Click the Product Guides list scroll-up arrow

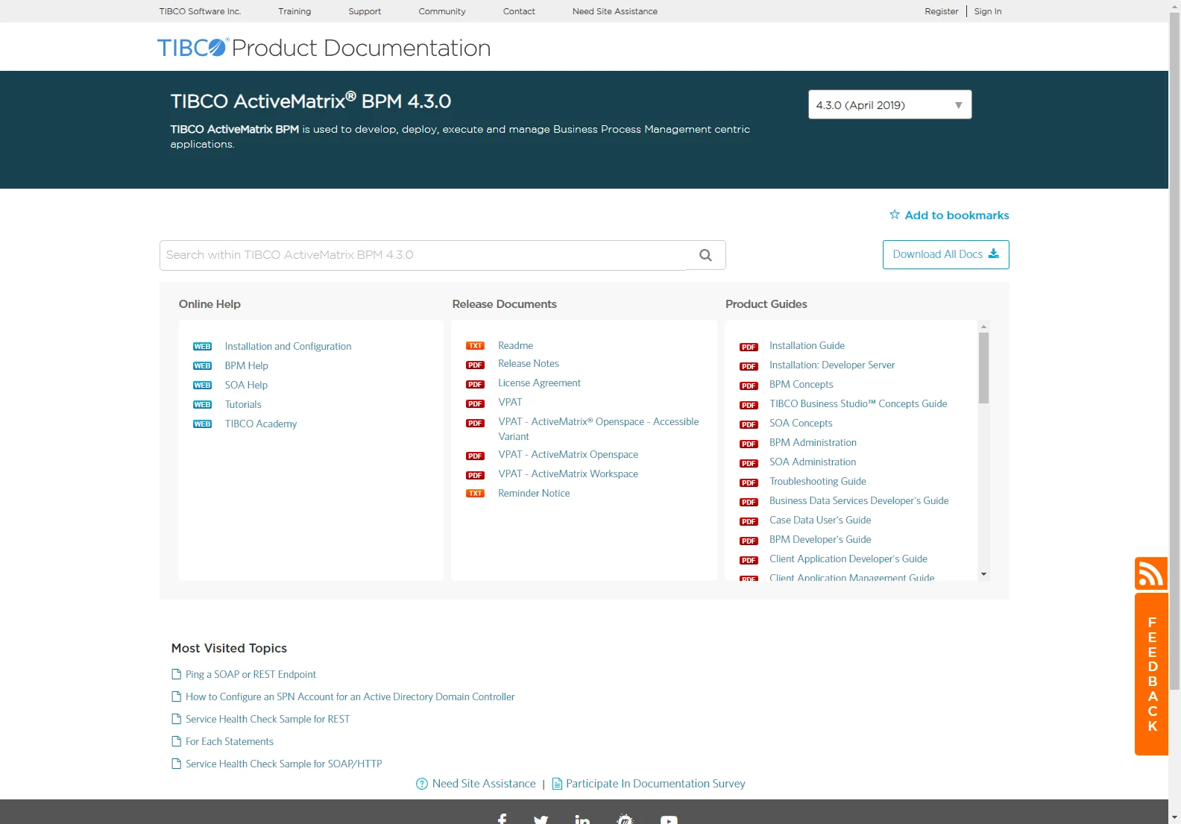(983, 327)
